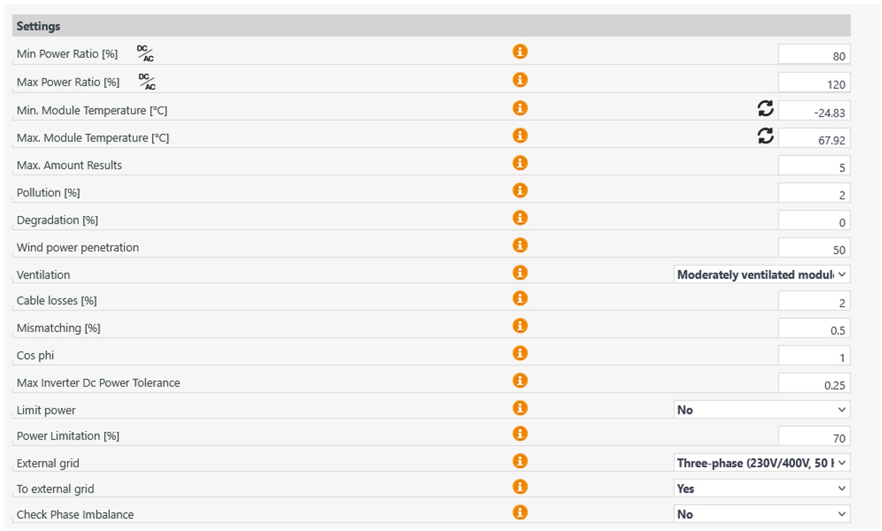Open the To external grid dropdown
This screenshot has width=882, height=531.
[761, 489]
